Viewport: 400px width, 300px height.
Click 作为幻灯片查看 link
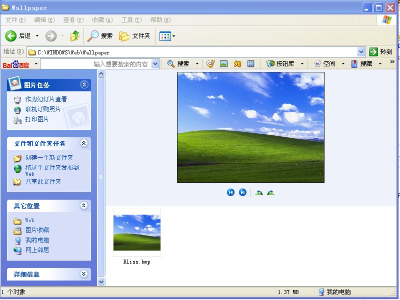(46, 99)
